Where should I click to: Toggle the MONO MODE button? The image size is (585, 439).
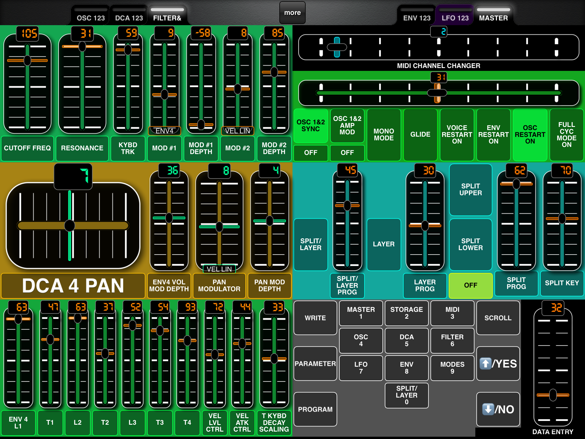coord(384,135)
